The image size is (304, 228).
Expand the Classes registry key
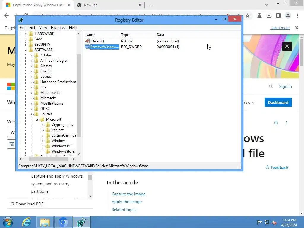pos(31,66)
